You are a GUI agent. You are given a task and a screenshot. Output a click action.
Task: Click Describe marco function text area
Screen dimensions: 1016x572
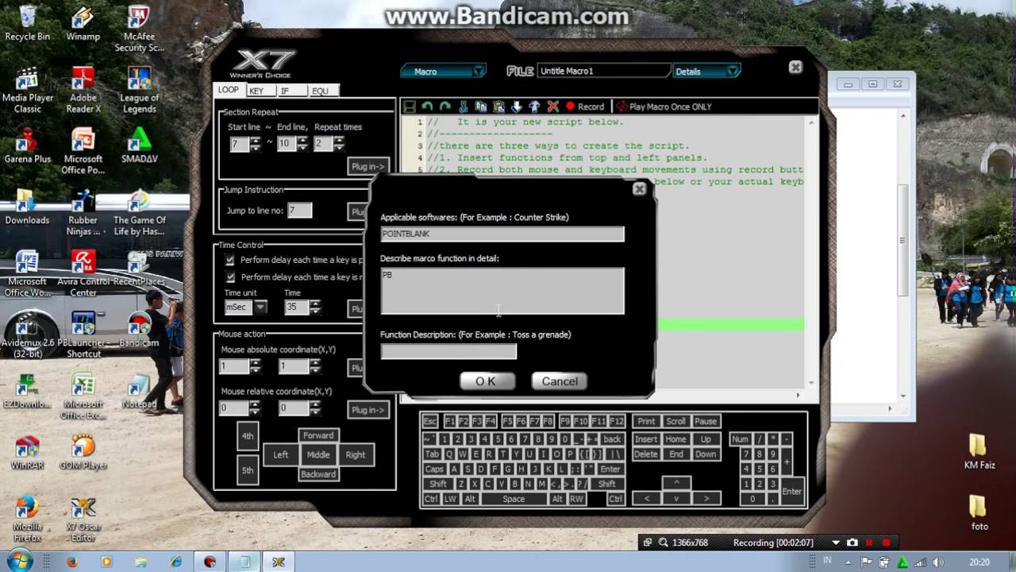tap(502, 291)
